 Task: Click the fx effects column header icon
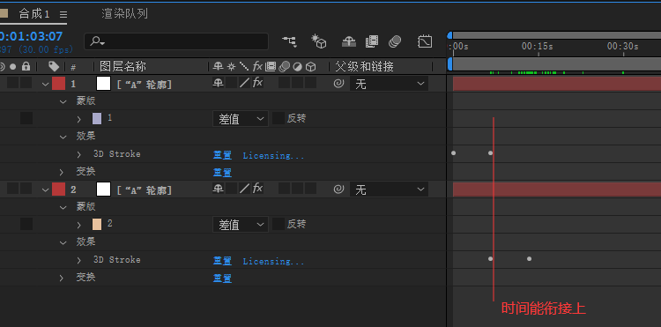257,67
